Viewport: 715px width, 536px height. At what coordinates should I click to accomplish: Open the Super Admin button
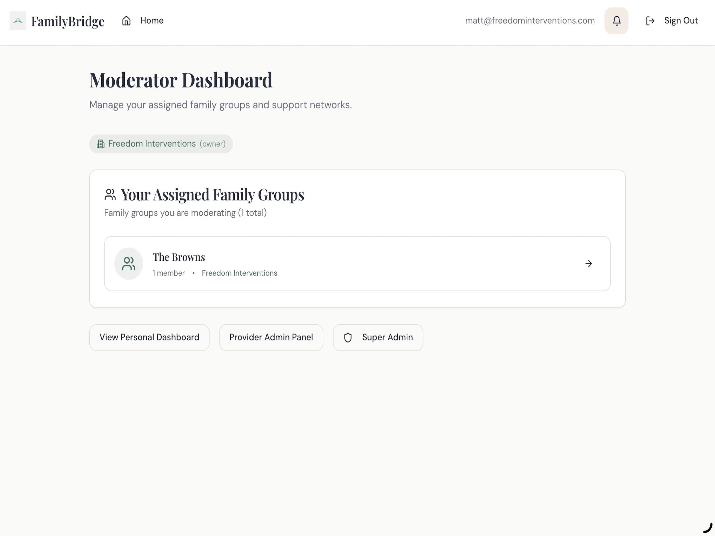378,338
